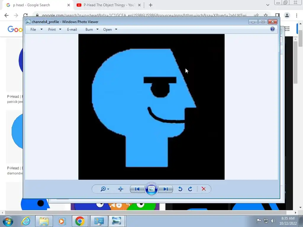Open Windows Media Player from taskbar
303x227 pixels.
(62, 221)
